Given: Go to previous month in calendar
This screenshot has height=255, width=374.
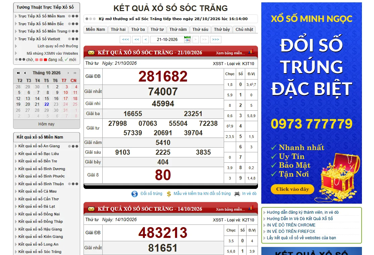Looking at the screenshot, I should [x=25, y=73].
